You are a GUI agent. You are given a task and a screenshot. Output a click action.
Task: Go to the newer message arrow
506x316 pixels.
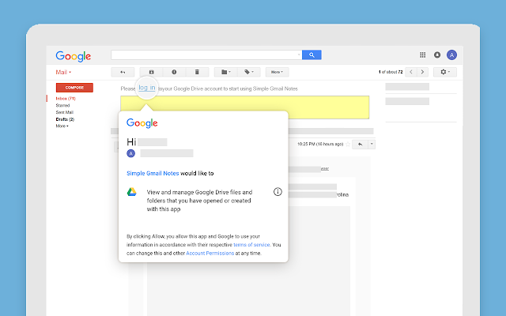pyautogui.click(x=411, y=72)
